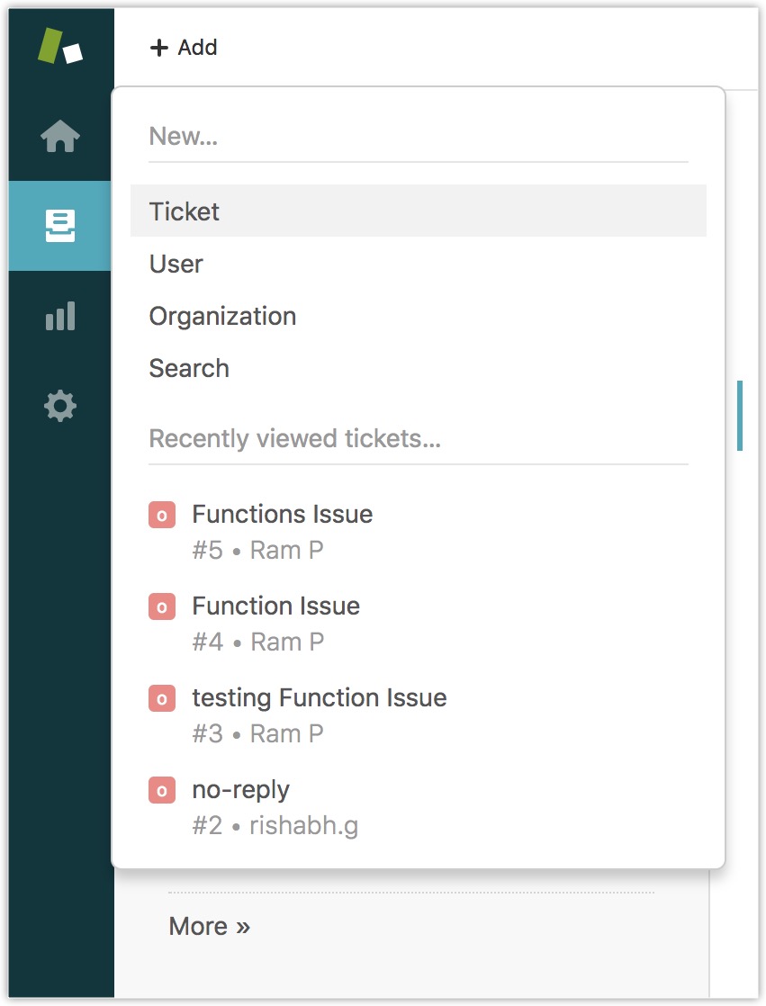Open recently viewed ticket Functions Issue

coord(282,515)
